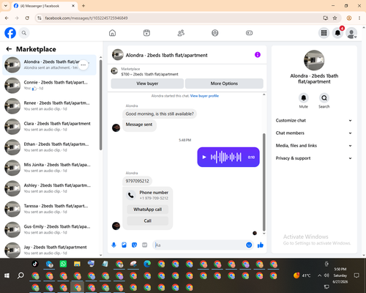
Task: Open Jay 2beds 1bath conversation
Action: point(50,250)
